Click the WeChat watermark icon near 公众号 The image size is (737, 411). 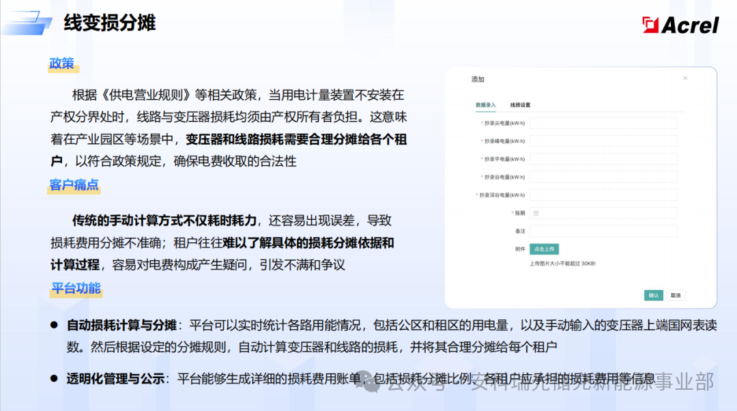pos(367,382)
